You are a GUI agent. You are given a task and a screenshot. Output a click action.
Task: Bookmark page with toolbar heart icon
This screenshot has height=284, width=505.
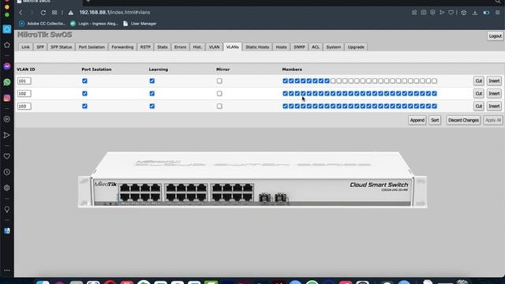click(x=451, y=13)
